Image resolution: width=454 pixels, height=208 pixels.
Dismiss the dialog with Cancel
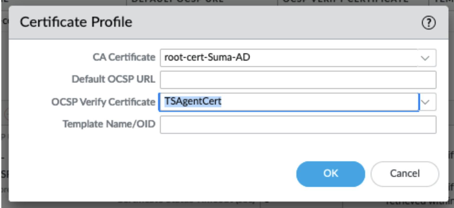point(404,174)
